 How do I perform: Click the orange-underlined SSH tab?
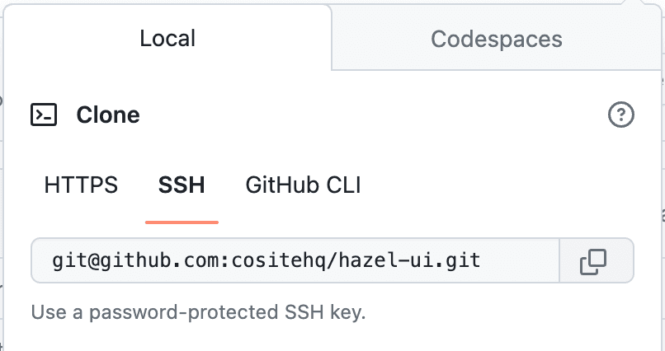tap(182, 185)
